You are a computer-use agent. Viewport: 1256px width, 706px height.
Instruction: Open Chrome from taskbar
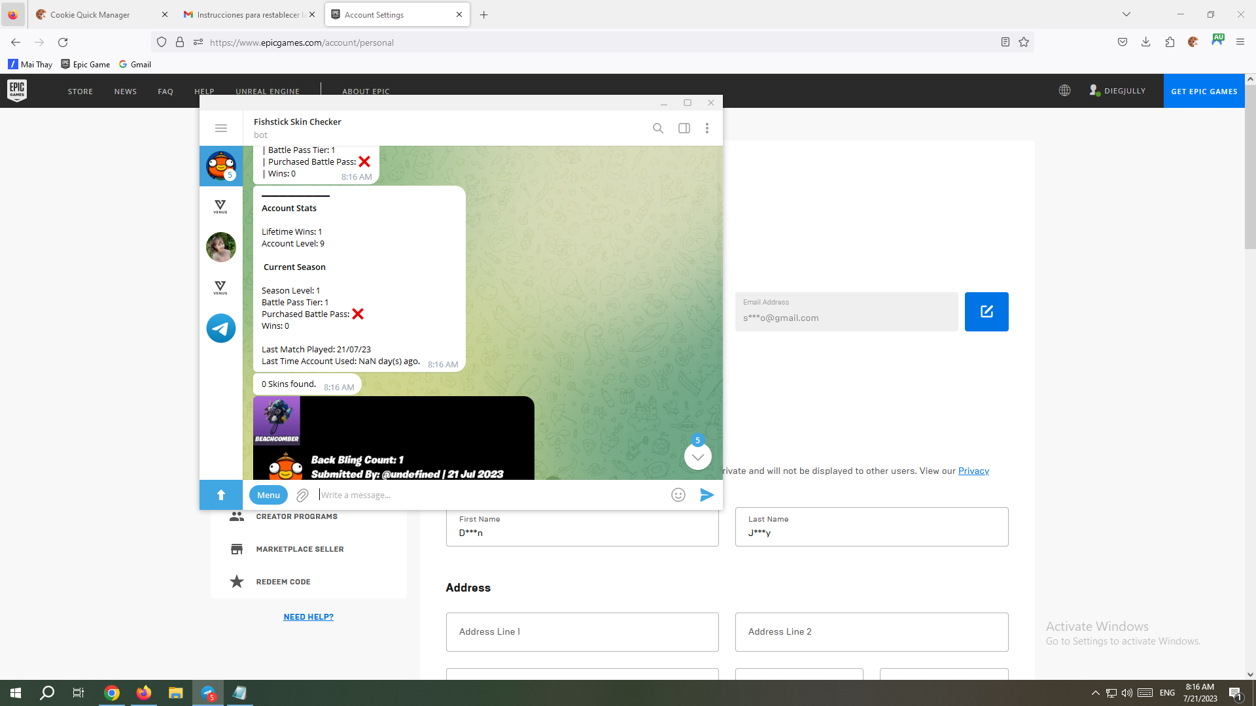coord(112,693)
